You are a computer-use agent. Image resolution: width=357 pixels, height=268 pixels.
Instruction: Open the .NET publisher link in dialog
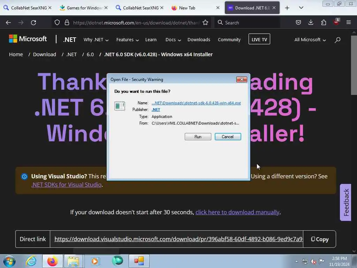(156, 110)
